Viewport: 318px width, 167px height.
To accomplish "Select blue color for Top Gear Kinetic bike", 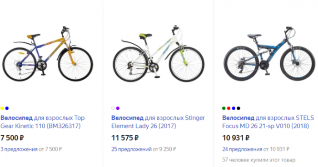I will click(x=7, y=108).
